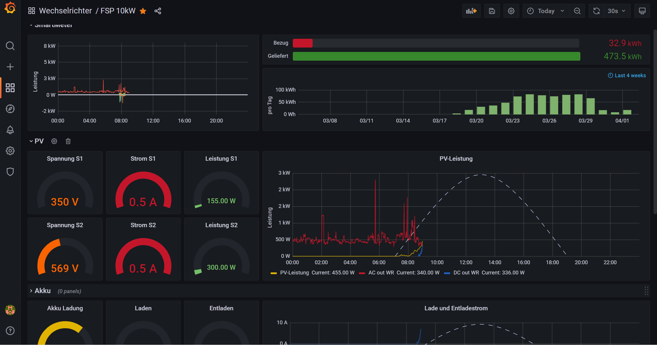Click the Wechselrichter folder breadcrumb link
The height and width of the screenshot is (345, 657).
click(65, 11)
